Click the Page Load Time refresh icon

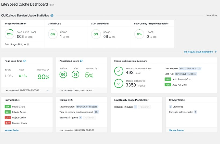(x=24, y=61)
